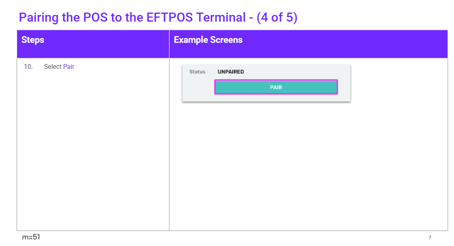The width and height of the screenshot is (454, 246).
Task: Click the purple Pair link in step 10
Action: (69, 67)
